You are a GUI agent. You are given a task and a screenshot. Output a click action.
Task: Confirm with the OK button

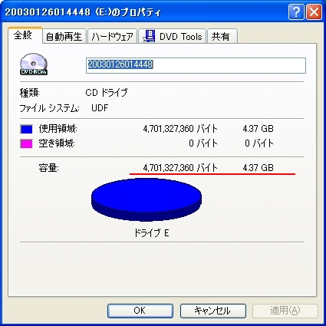pyautogui.click(x=140, y=311)
